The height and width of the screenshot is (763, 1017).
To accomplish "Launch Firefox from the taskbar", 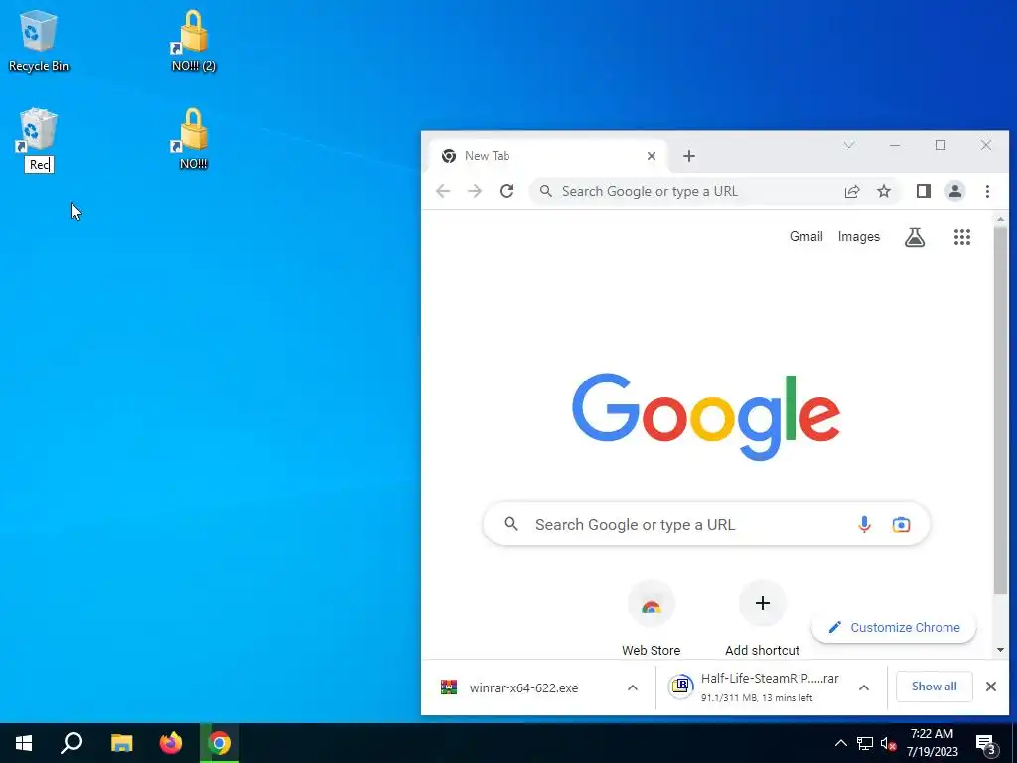I will click(171, 743).
